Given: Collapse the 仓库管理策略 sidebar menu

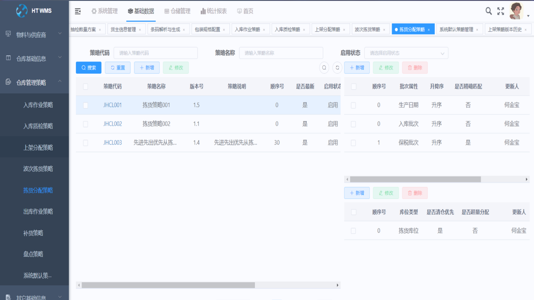Looking at the screenshot, I should click(x=34, y=82).
